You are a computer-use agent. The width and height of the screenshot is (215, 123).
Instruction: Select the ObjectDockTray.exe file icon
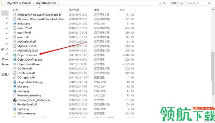click(15, 60)
